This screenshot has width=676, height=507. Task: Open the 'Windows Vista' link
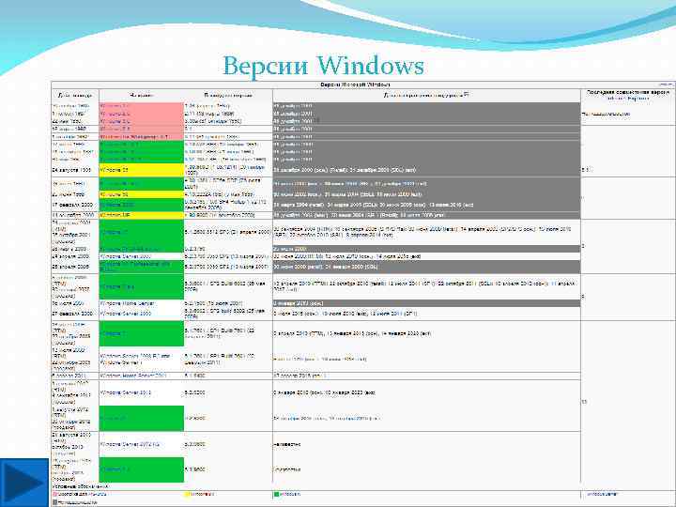(117, 286)
